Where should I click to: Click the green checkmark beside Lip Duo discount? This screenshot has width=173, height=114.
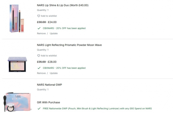coord(39,28)
